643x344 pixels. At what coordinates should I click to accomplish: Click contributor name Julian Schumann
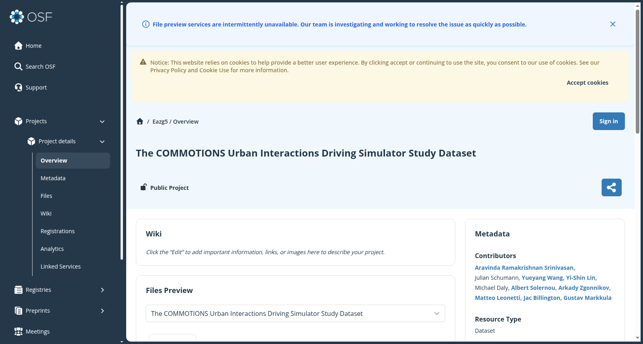click(497, 278)
